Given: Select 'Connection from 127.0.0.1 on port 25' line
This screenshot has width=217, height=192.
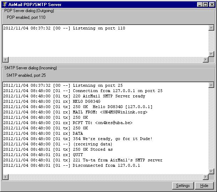Looking at the screenshot, I should tap(83, 91).
